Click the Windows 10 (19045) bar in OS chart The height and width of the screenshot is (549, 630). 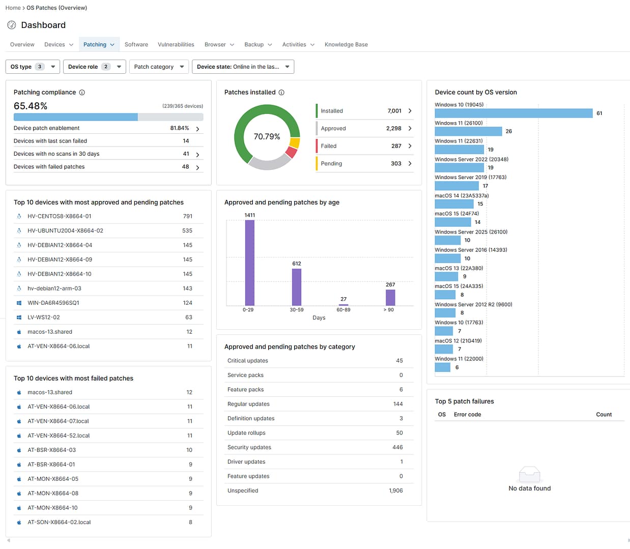tap(513, 113)
